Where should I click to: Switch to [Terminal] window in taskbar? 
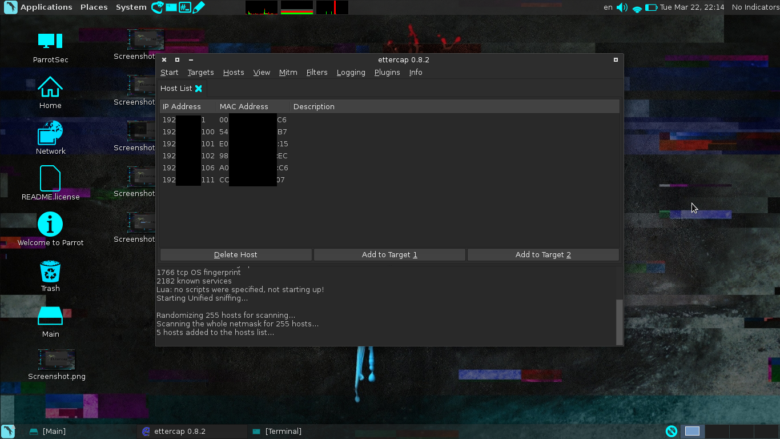coord(303,432)
